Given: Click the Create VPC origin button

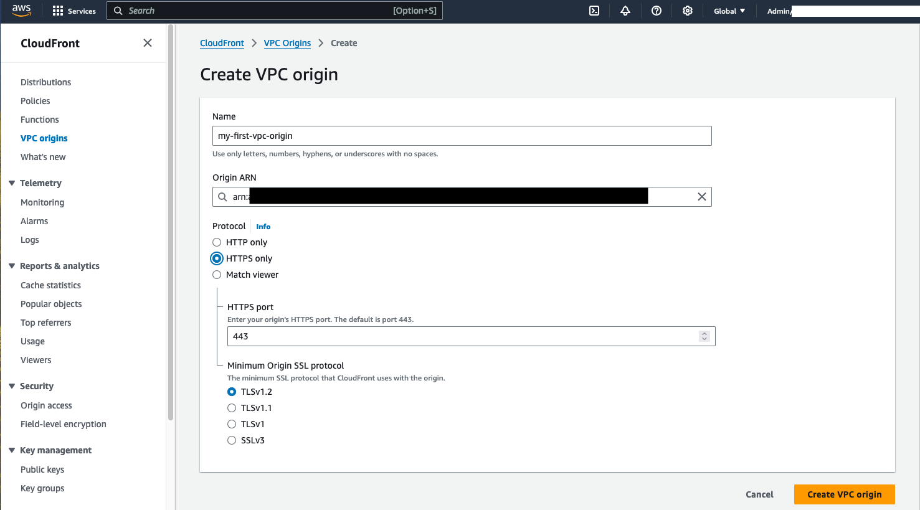Looking at the screenshot, I should tap(844, 494).
